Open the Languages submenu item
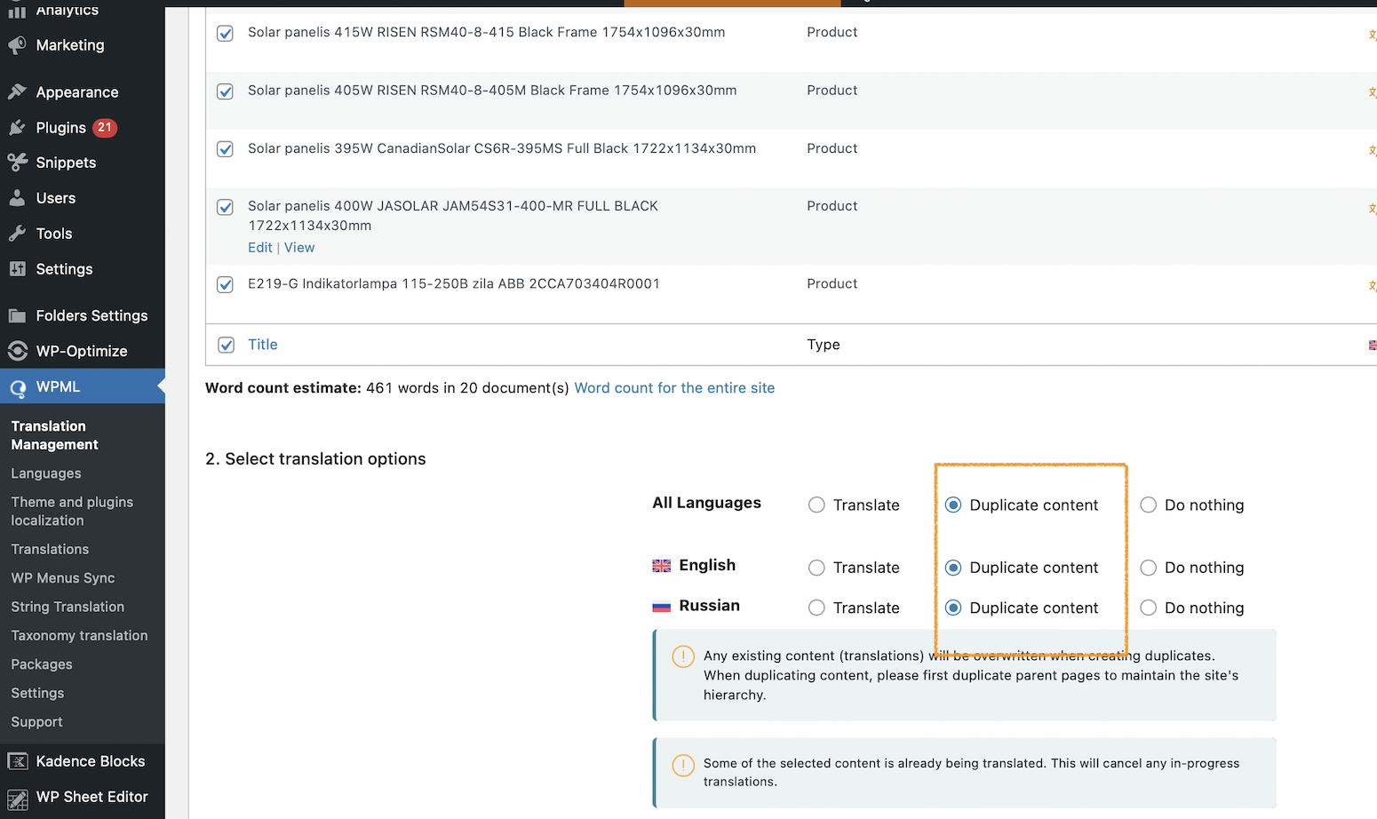The height and width of the screenshot is (819, 1377). coord(46,473)
